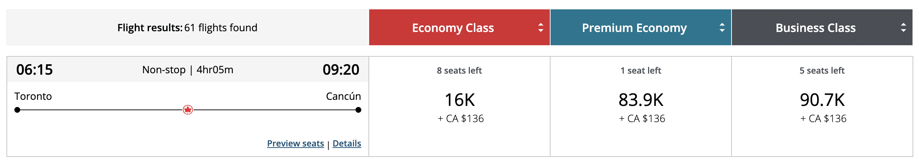The width and height of the screenshot is (919, 163).
Task: Click the Business Class sort arrows
Action: [903, 28]
